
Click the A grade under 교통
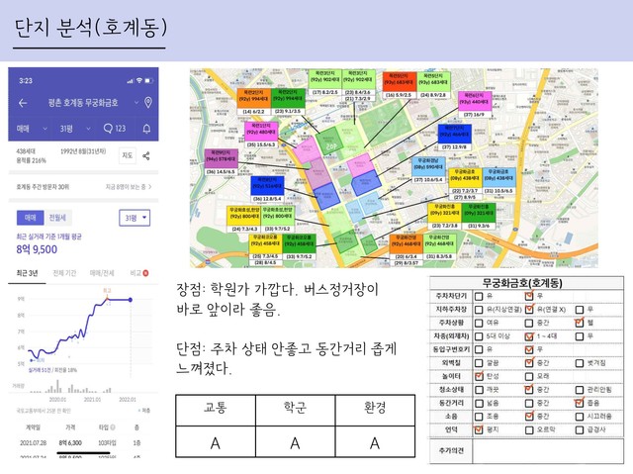216,443
